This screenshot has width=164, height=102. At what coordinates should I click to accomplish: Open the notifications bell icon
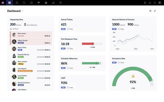click(150, 3)
